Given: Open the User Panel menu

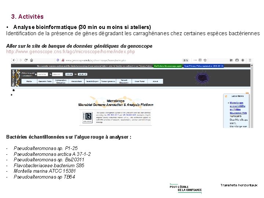Looking at the screenshot, I should pyautogui.click(x=140, y=81).
